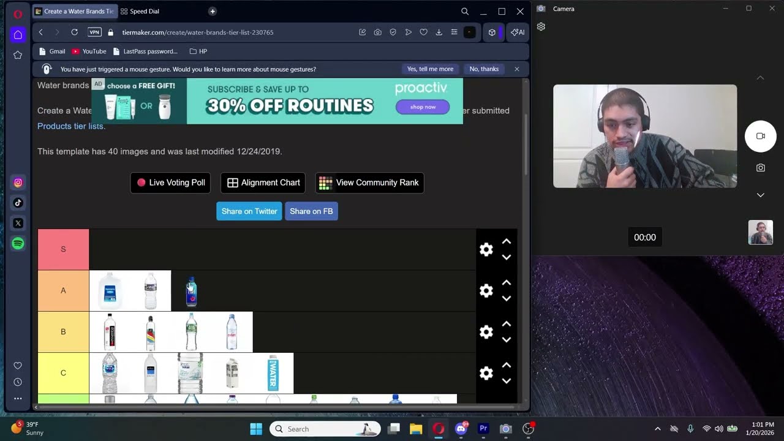Click the yellow C tier label
This screenshot has width=784, height=441.
click(x=63, y=373)
